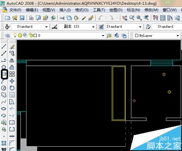This screenshot has height=151, width=182.
Task: Click the Plot printer icon
Action: [x=31, y=18]
